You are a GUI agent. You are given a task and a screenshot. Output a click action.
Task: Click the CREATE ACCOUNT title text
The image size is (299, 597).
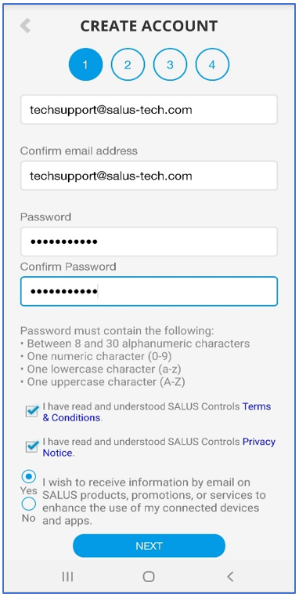click(x=149, y=26)
